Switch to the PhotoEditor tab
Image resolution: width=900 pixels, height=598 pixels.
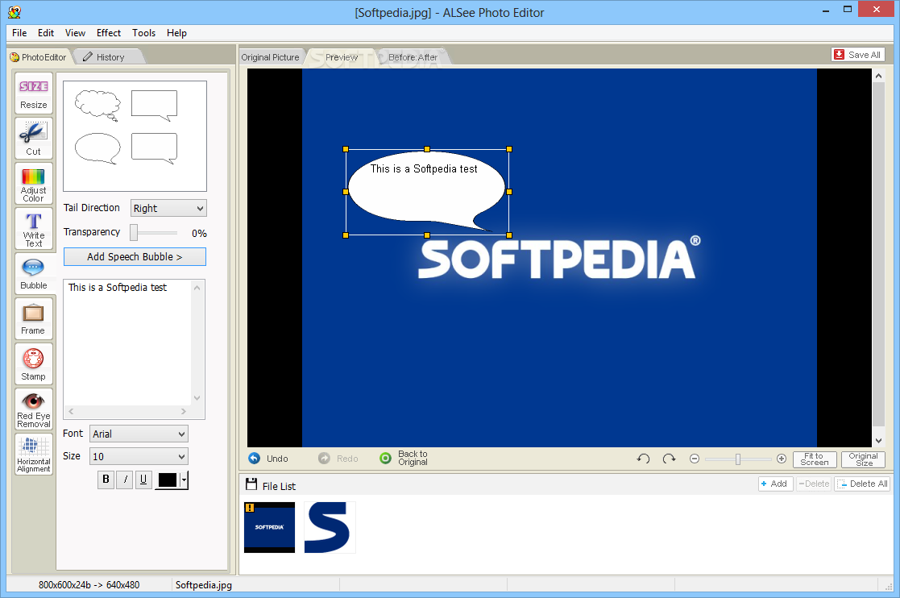(39, 57)
